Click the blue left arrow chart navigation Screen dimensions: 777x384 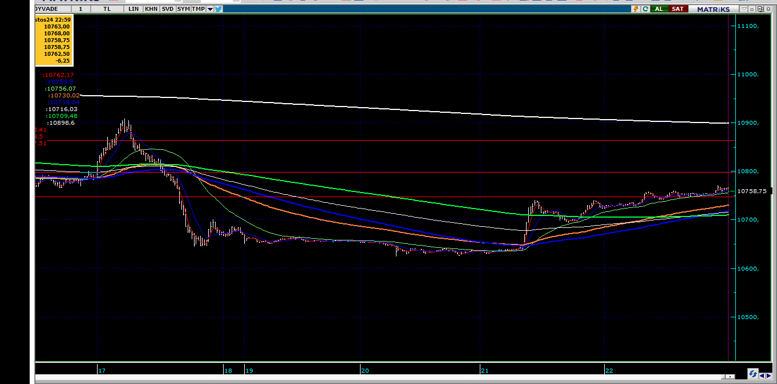click(762, 375)
